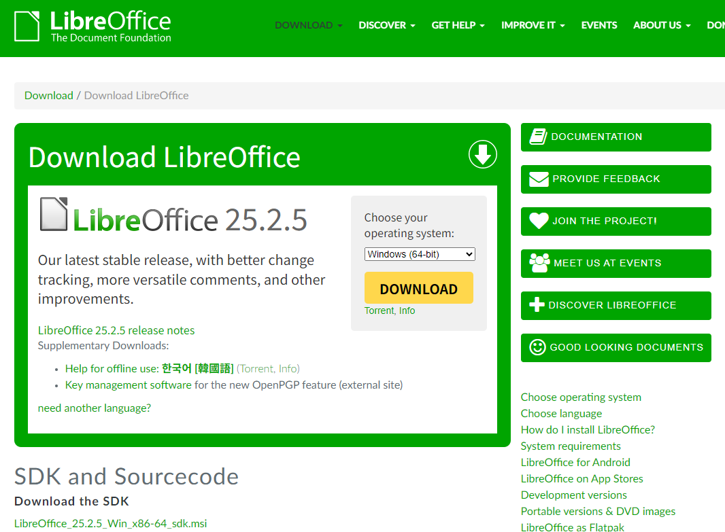Open the Get Help menu
This screenshot has width=725, height=532.
coord(458,25)
